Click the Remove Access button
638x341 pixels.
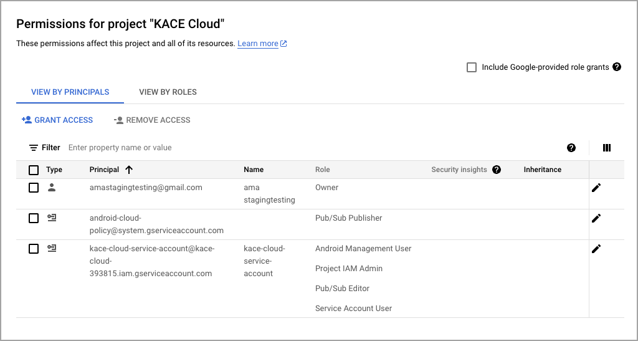(x=152, y=120)
